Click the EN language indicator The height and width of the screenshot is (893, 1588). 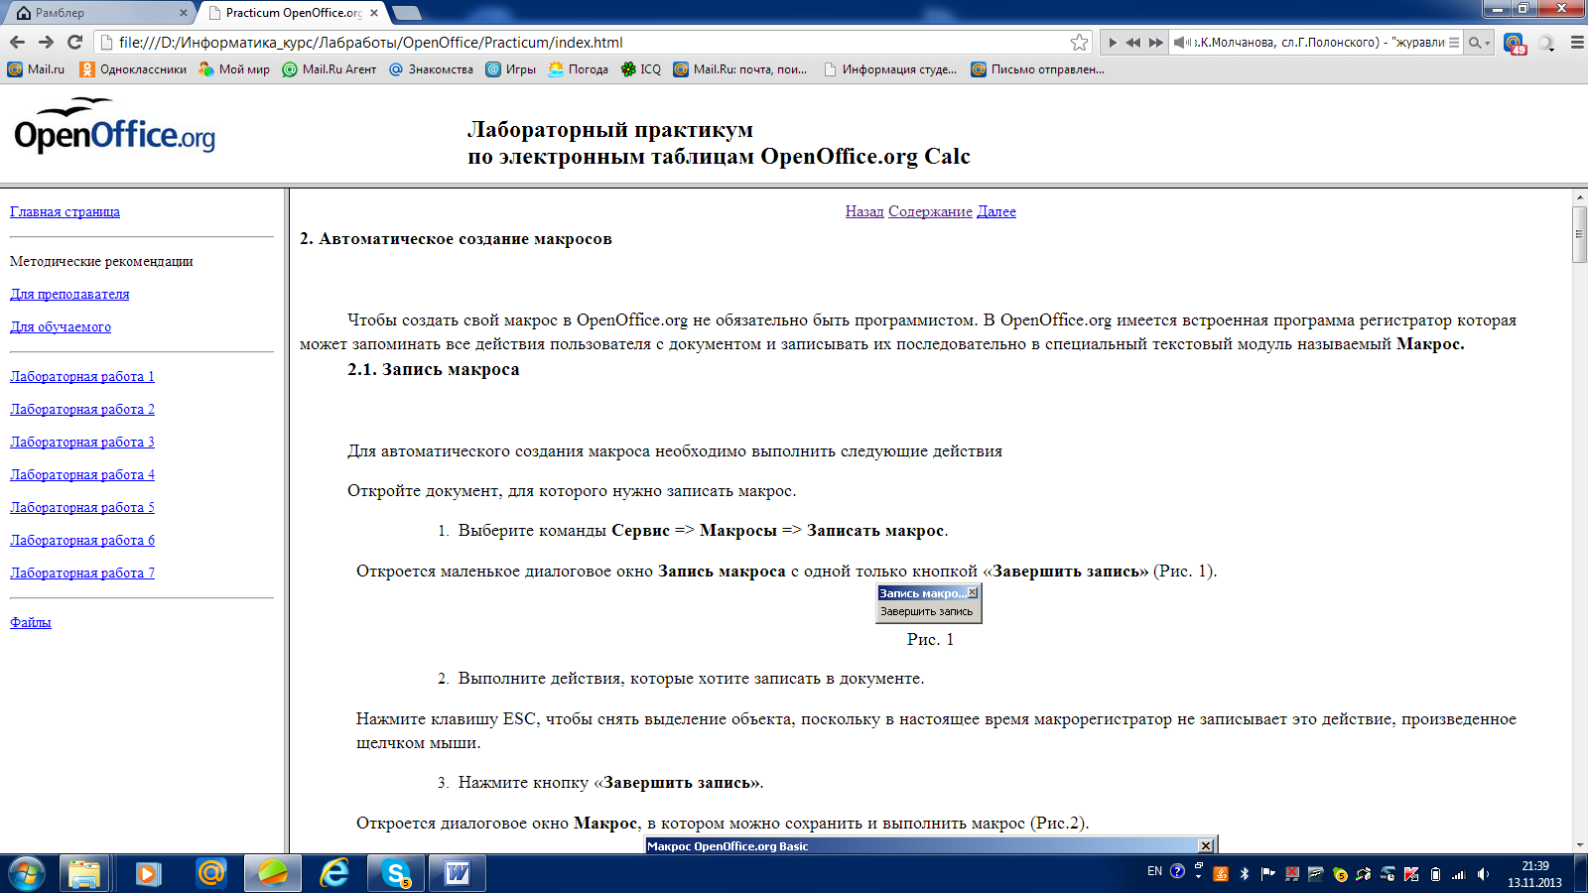point(1154,871)
